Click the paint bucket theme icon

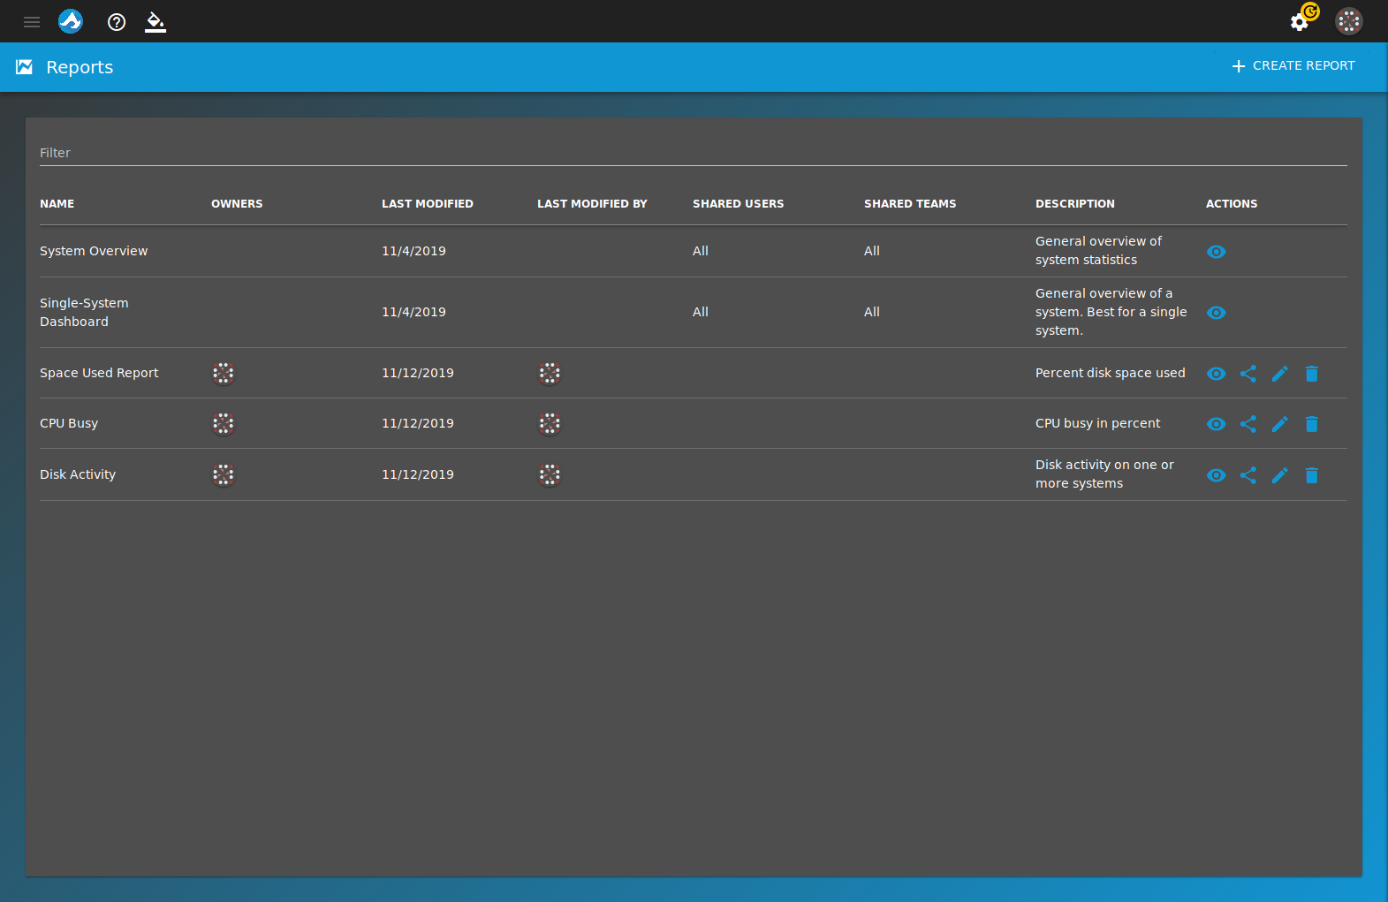click(x=155, y=22)
